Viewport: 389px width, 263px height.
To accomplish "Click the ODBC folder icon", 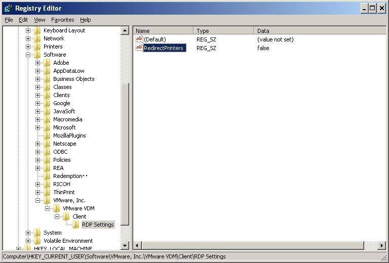I will coord(47,152).
